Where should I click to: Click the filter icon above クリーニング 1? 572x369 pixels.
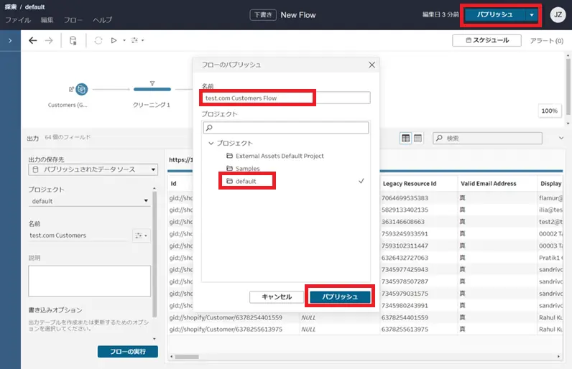click(152, 83)
